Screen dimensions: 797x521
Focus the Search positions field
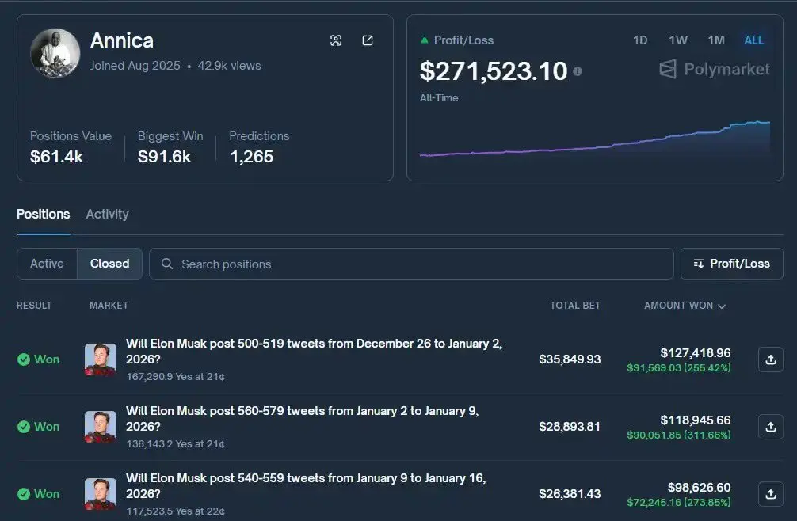coord(411,264)
